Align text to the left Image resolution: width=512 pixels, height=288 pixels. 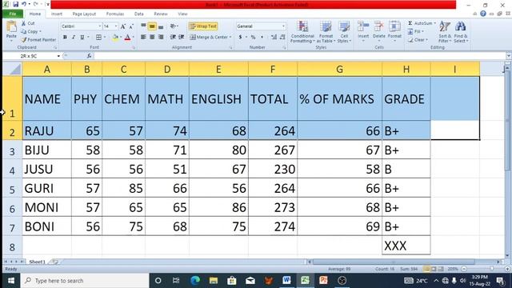[143, 38]
